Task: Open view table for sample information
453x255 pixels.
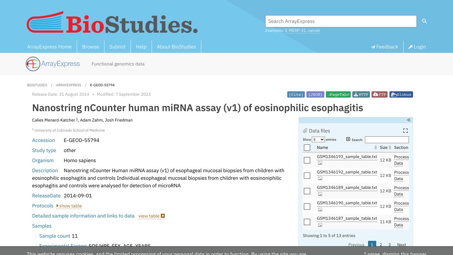Action: [151, 216]
